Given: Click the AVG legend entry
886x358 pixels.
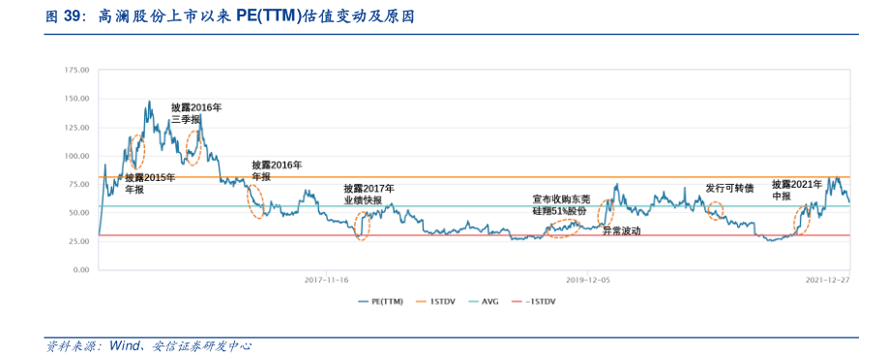Looking at the screenshot, I should click(483, 302).
